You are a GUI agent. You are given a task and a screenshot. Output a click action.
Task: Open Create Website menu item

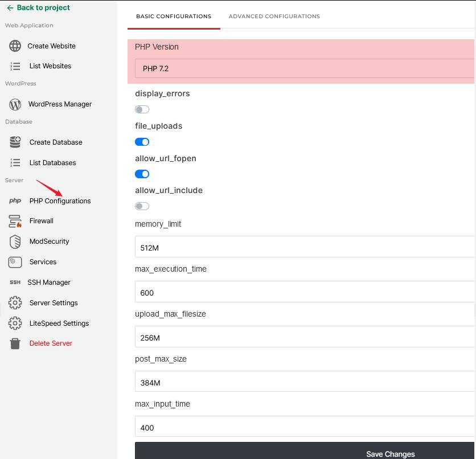click(52, 46)
